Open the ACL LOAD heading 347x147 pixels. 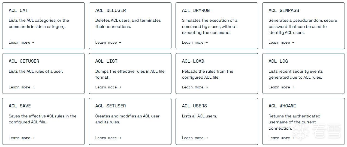point(193,61)
